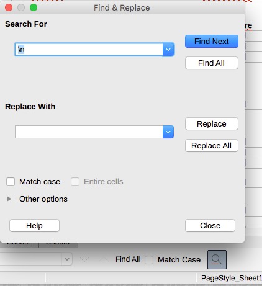The height and width of the screenshot is (286, 262).
Task: Enable the Match case checkbox in dialog
Action: [x=11, y=182]
